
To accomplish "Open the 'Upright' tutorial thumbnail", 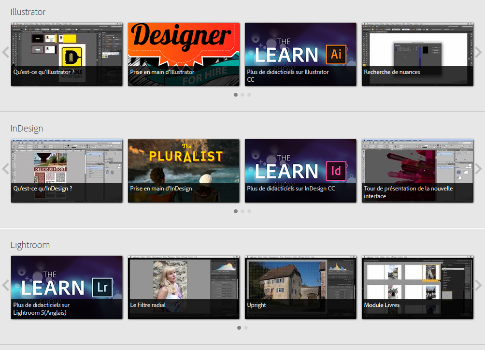I will [x=300, y=287].
